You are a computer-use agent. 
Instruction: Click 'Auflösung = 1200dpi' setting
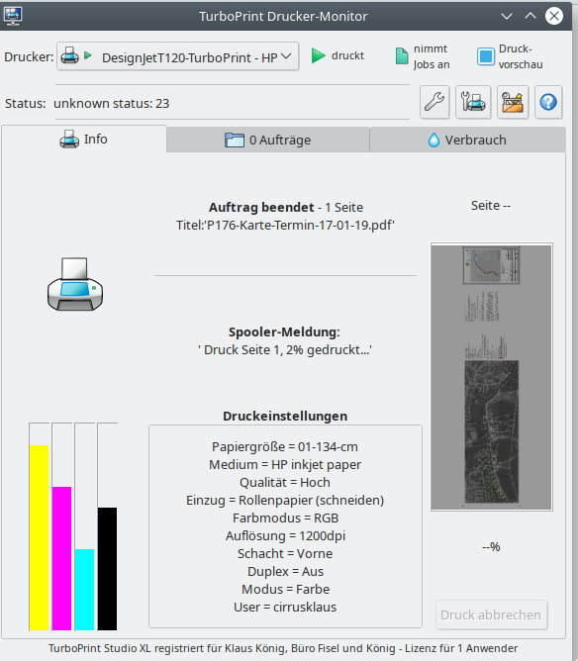pyautogui.click(x=285, y=535)
